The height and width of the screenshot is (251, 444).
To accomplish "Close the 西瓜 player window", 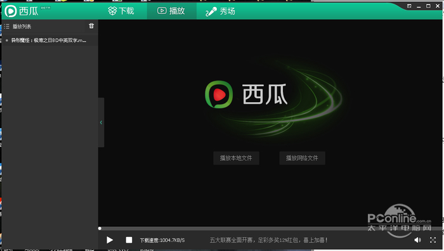I will click(x=438, y=6).
